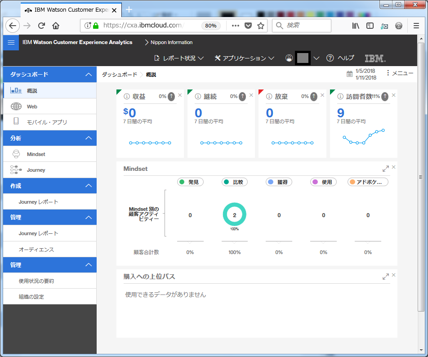Go to browser home page icon
428x357 pixels.
coord(56,26)
